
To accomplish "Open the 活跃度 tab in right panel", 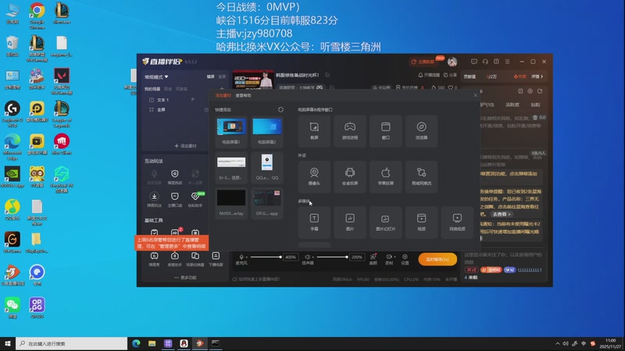I will coord(512,105).
